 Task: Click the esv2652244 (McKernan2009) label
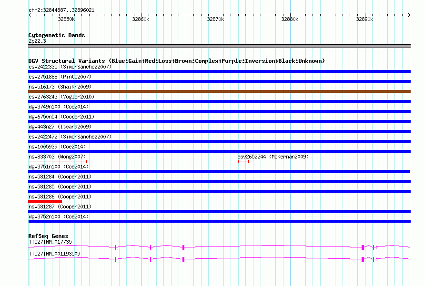point(273,157)
